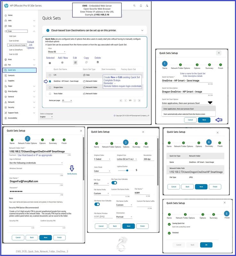
Task: Click the Delete quick set trash icon
Action: pyautogui.click(x=98, y=62)
